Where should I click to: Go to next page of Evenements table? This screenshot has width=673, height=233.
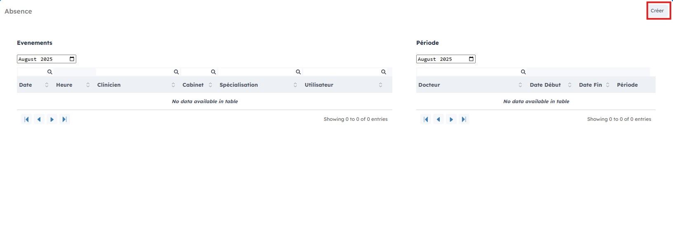click(52, 119)
